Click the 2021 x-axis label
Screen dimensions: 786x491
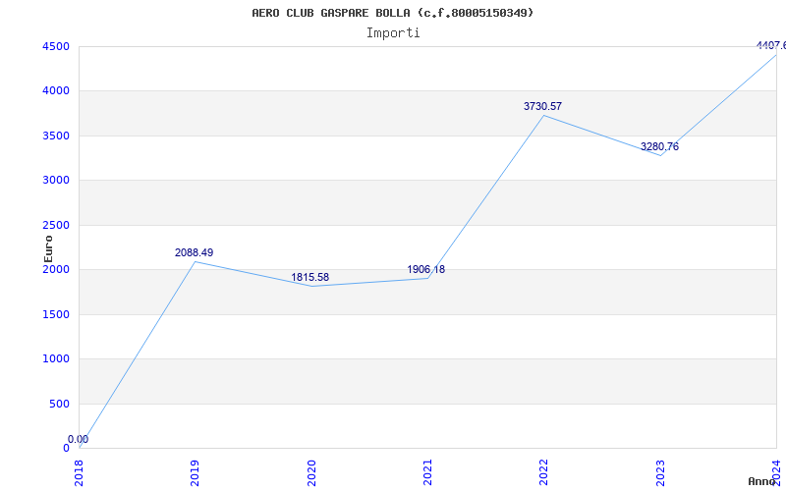coord(427,472)
